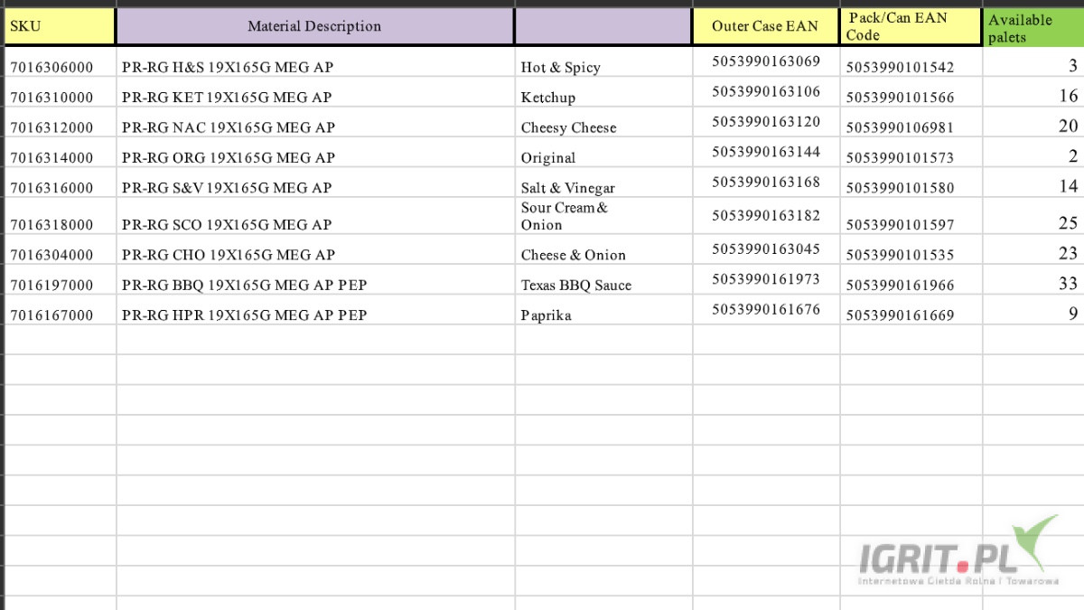Select Pack EAN 5053990161669 cell
The width and height of the screenshot is (1084, 610).
[x=900, y=315]
